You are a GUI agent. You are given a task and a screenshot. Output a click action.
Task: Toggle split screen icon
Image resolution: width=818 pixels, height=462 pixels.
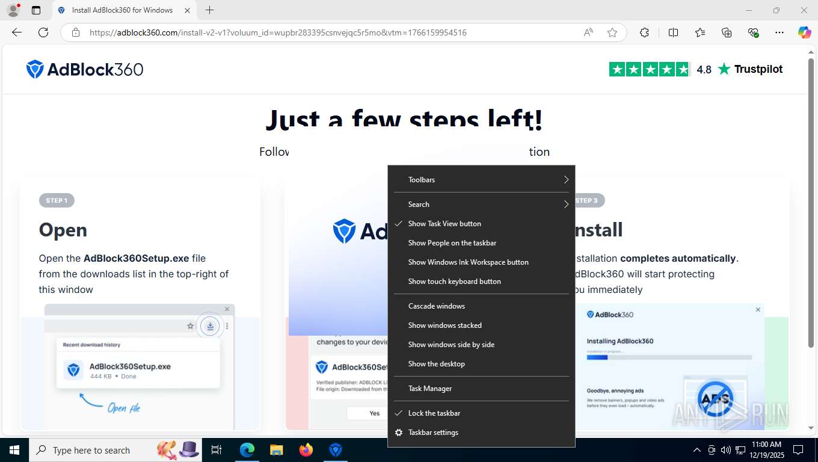point(674,32)
